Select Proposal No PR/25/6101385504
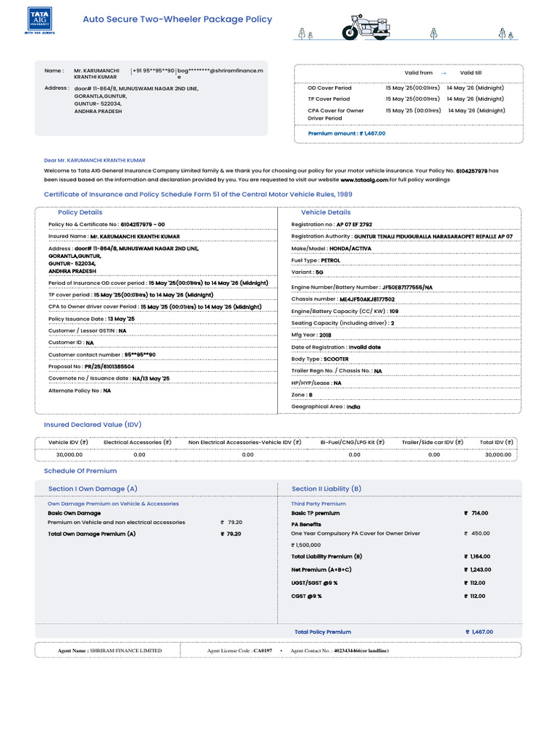Viewport: 556px width, 742px height. point(91,366)
